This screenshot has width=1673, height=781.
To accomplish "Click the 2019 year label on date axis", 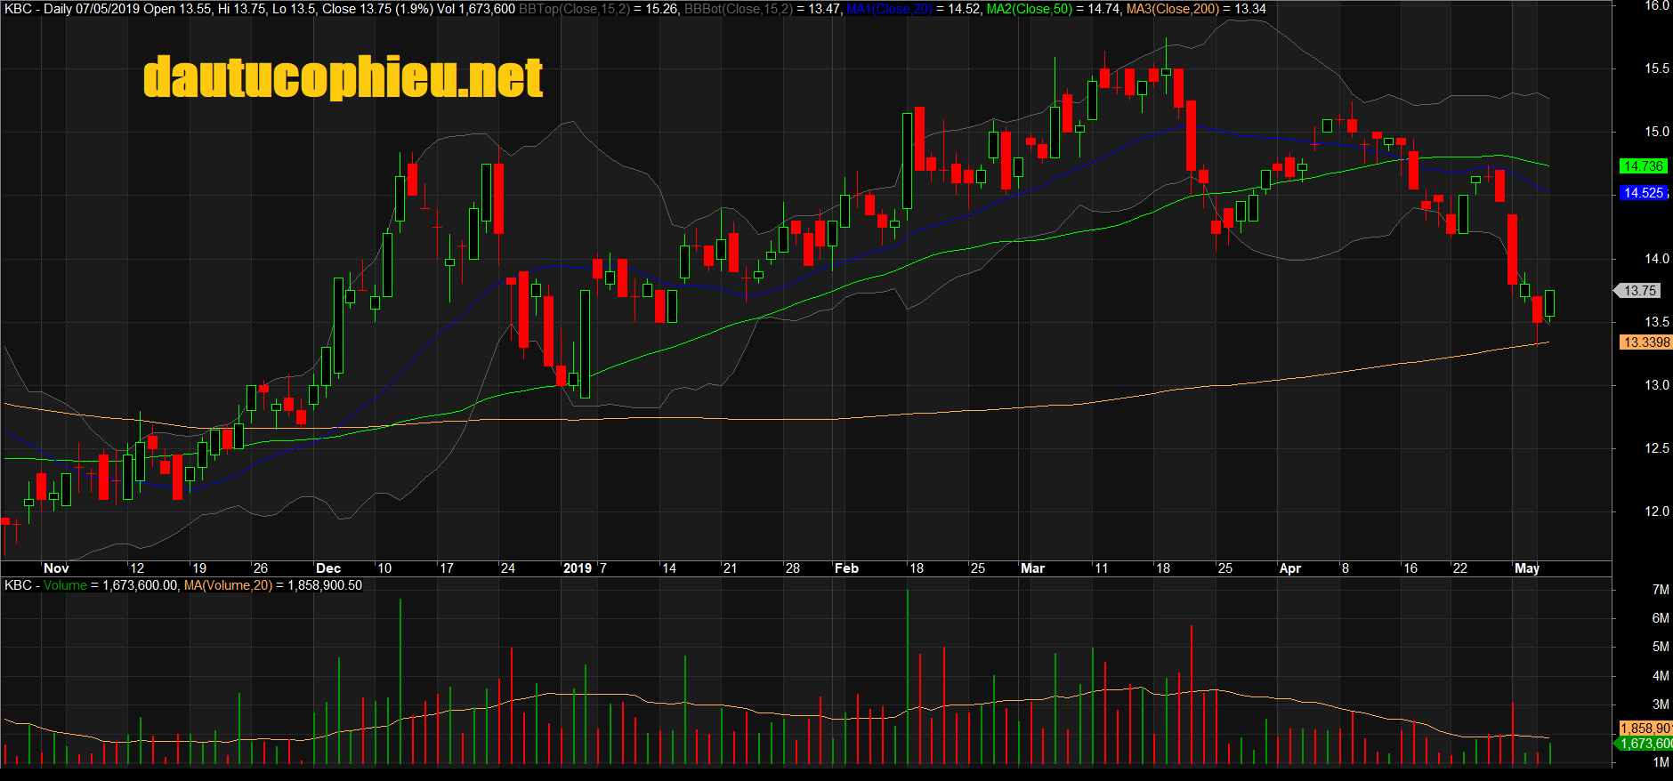I will [578, 568].
